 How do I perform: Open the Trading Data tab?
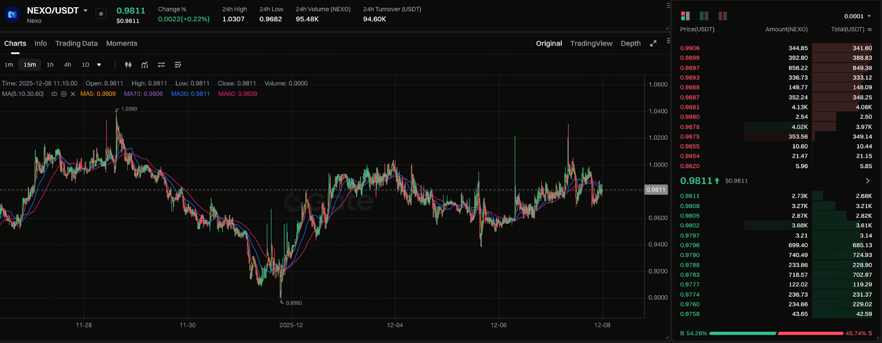(x=76, y=43)
